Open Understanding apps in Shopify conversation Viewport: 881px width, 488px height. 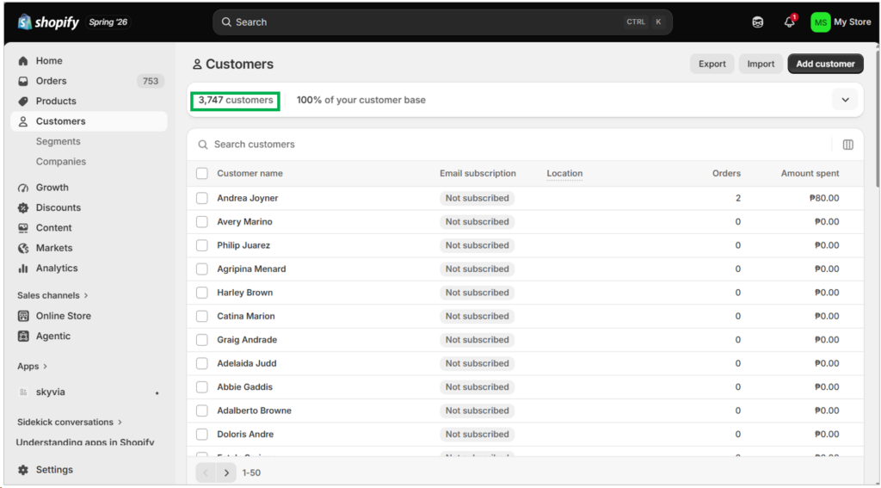[85, 442]
